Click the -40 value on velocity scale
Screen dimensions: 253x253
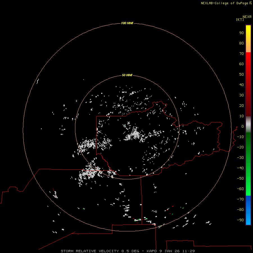click(x=240, y=168)
